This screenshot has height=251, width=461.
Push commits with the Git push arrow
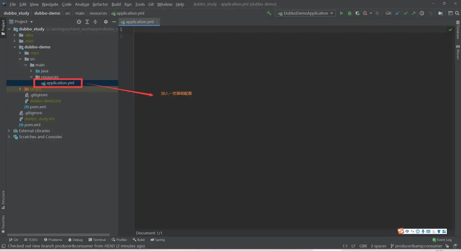point(414,13)
